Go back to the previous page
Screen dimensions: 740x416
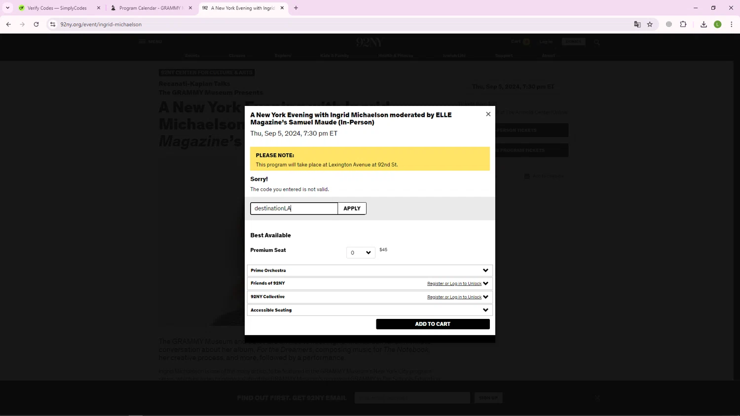click(8, 24)
